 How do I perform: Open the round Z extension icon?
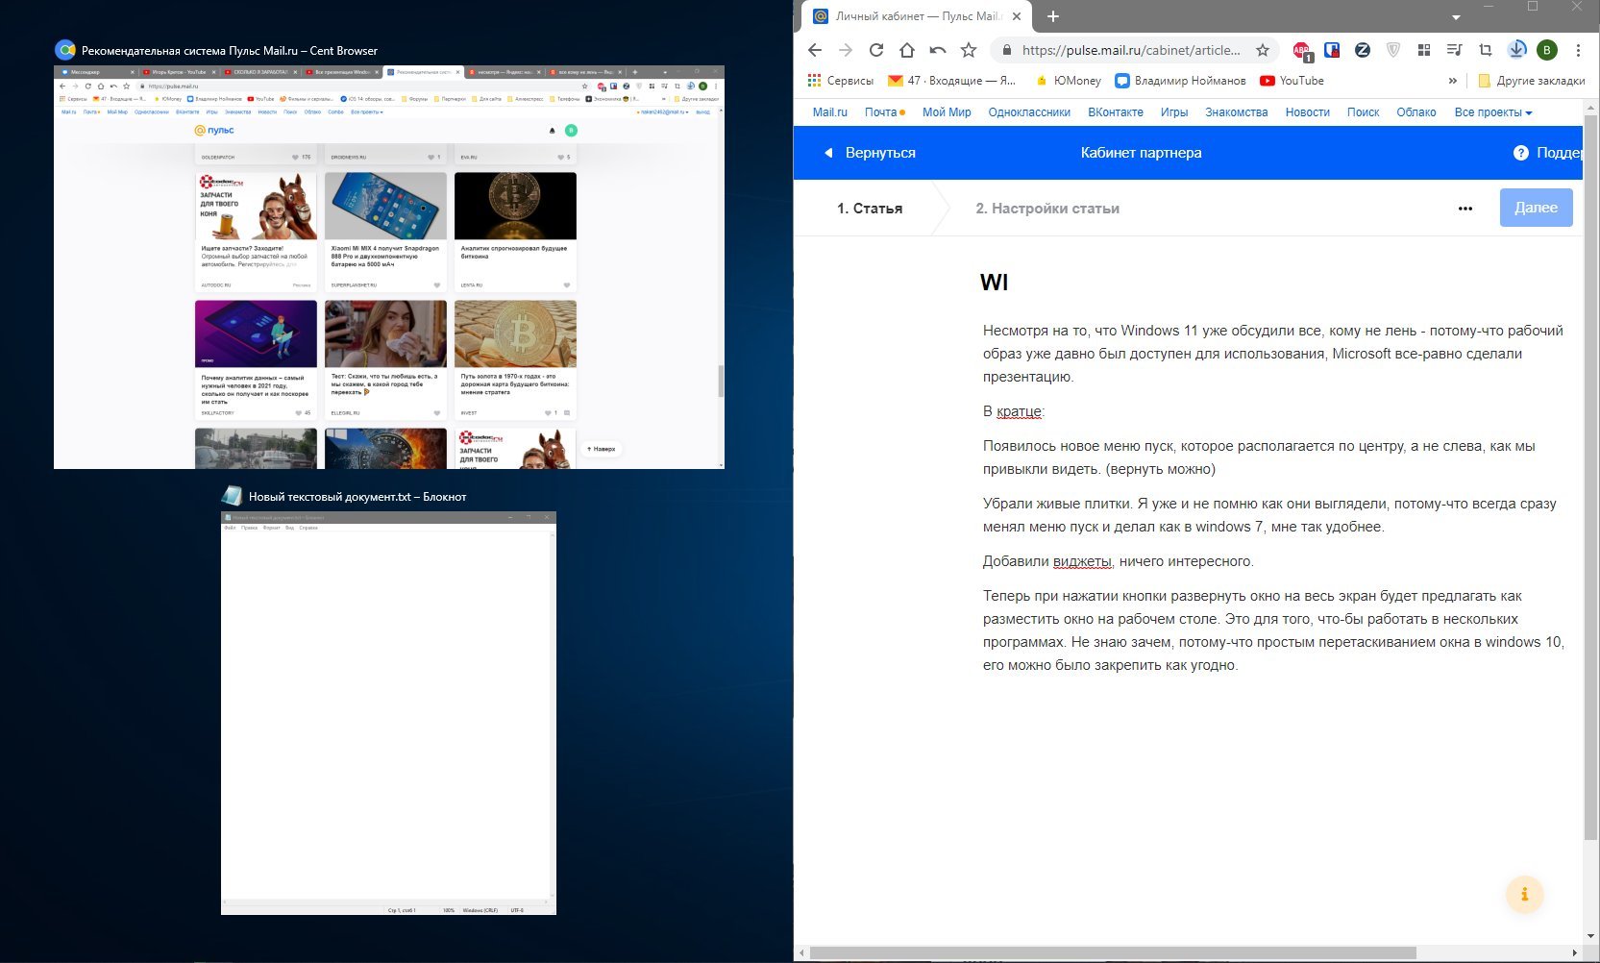pyautogui.click(x=1363, y=50)
